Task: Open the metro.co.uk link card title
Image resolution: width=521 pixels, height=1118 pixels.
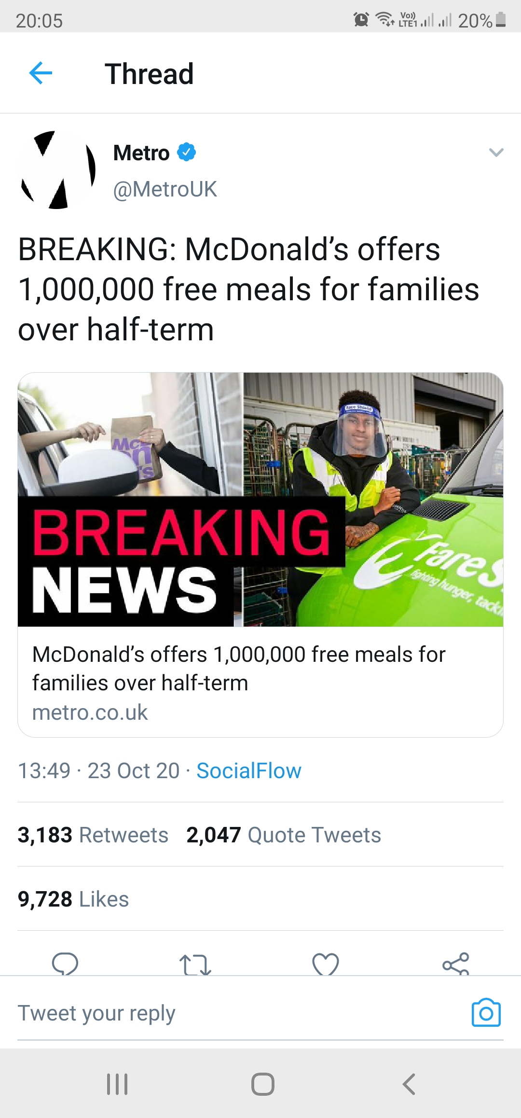Action: [x=239, y=669]
